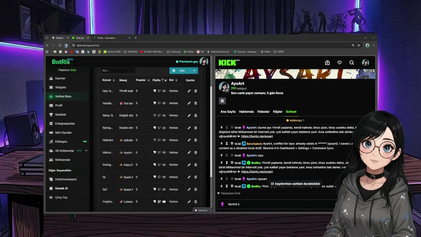Open Kick following heart icon
This screenshot has height=237, width=421.
[x=339, y=63]
